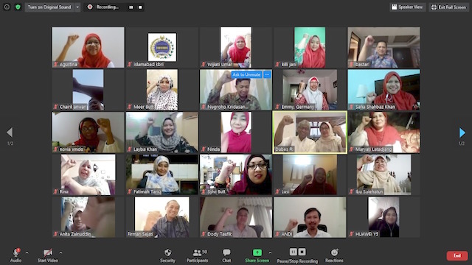Image resolution: width=472 pixels, height=265 pixels.
Task: Select Emmy, Germany video tile
Action: tap(310, 90)
